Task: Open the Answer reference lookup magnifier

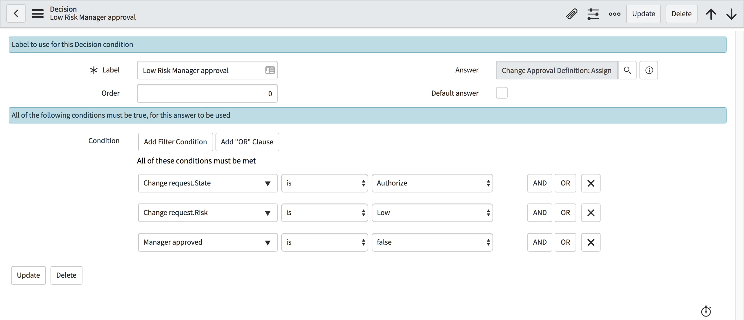Action: [x=628, y=70]
